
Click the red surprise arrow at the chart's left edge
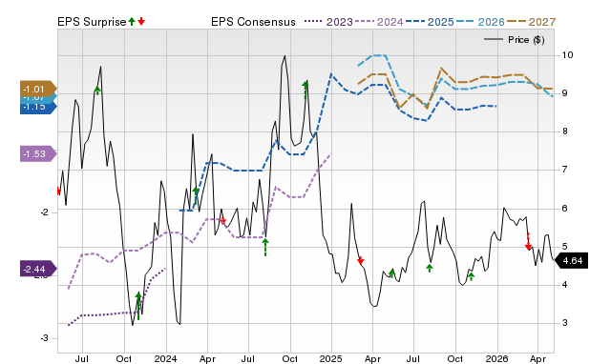click(59, 191)
